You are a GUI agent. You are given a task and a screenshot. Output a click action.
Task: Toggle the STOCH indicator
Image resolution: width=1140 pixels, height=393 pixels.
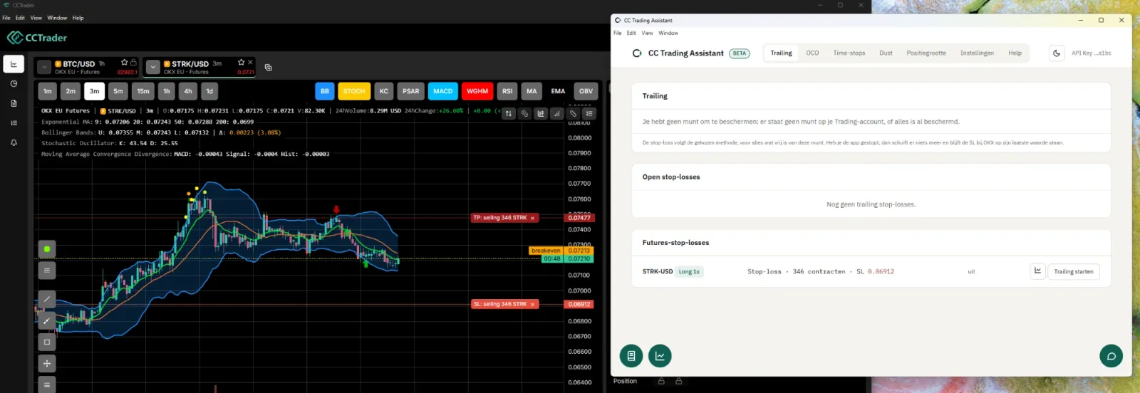coord(354,91)
